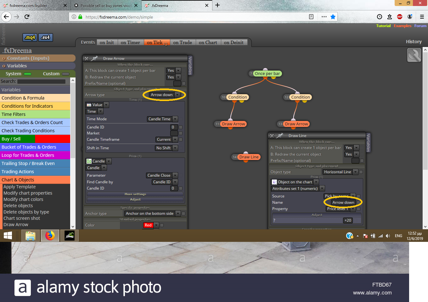The image size is (428, 302).
Task: Open Trailing Stop / Break Even category
Action: tap(35, 163)
